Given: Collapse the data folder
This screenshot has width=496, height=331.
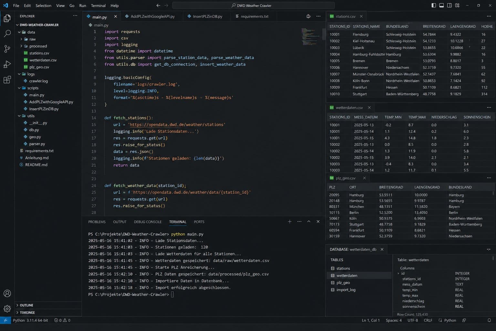Looking at the screenshot, I should point(19,32).
